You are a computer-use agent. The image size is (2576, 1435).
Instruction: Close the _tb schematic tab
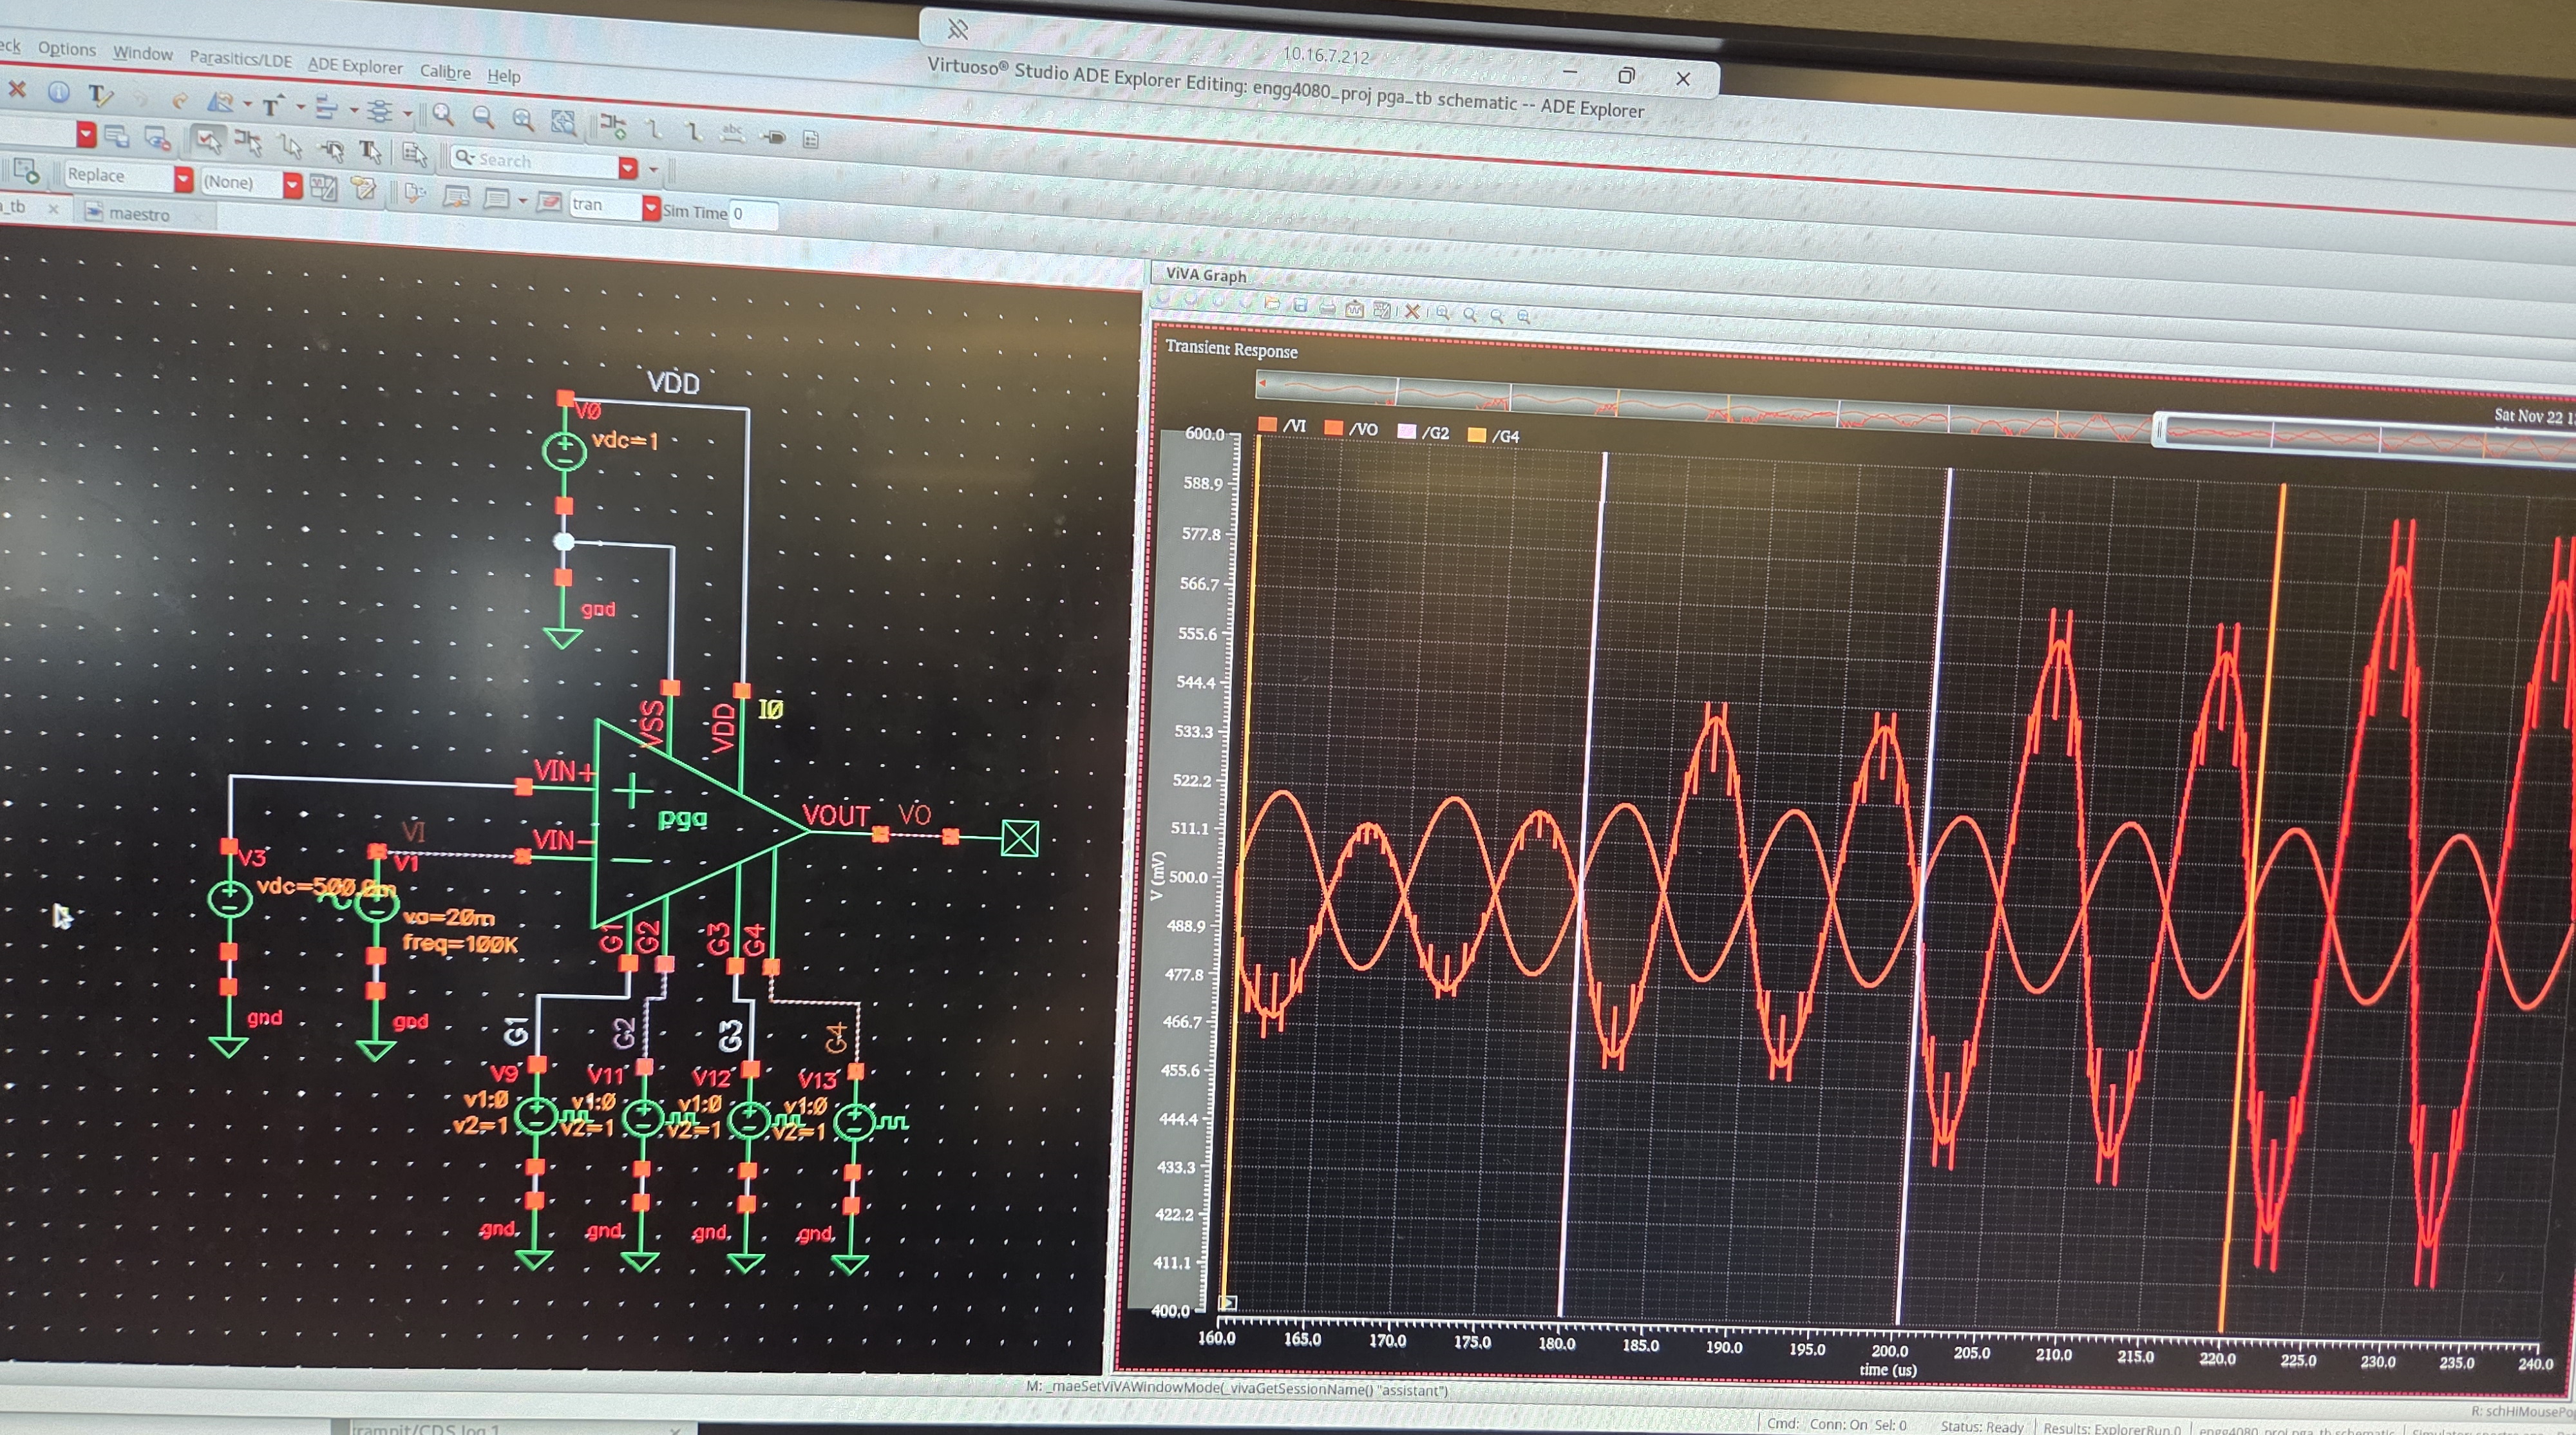pyautogui.click(x=53, y=209)
